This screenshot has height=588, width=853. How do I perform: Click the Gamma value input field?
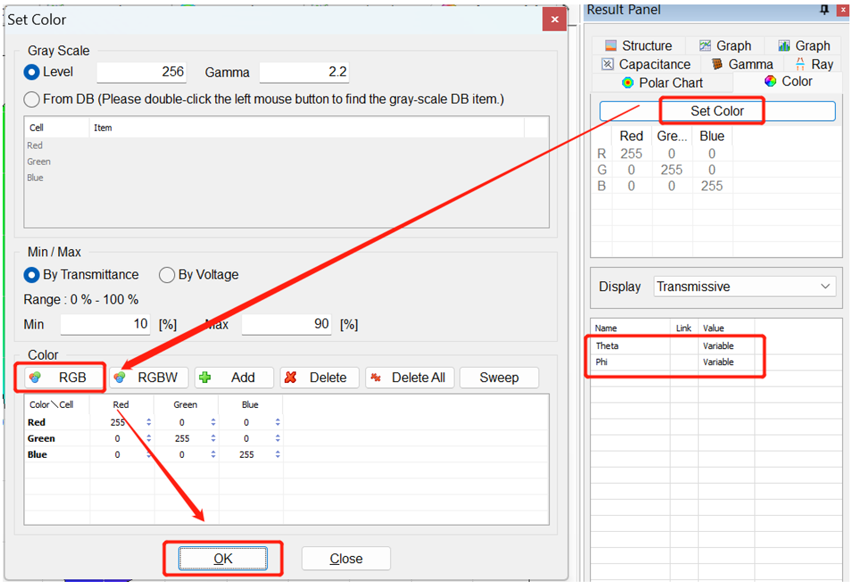[x=303, y=72]
